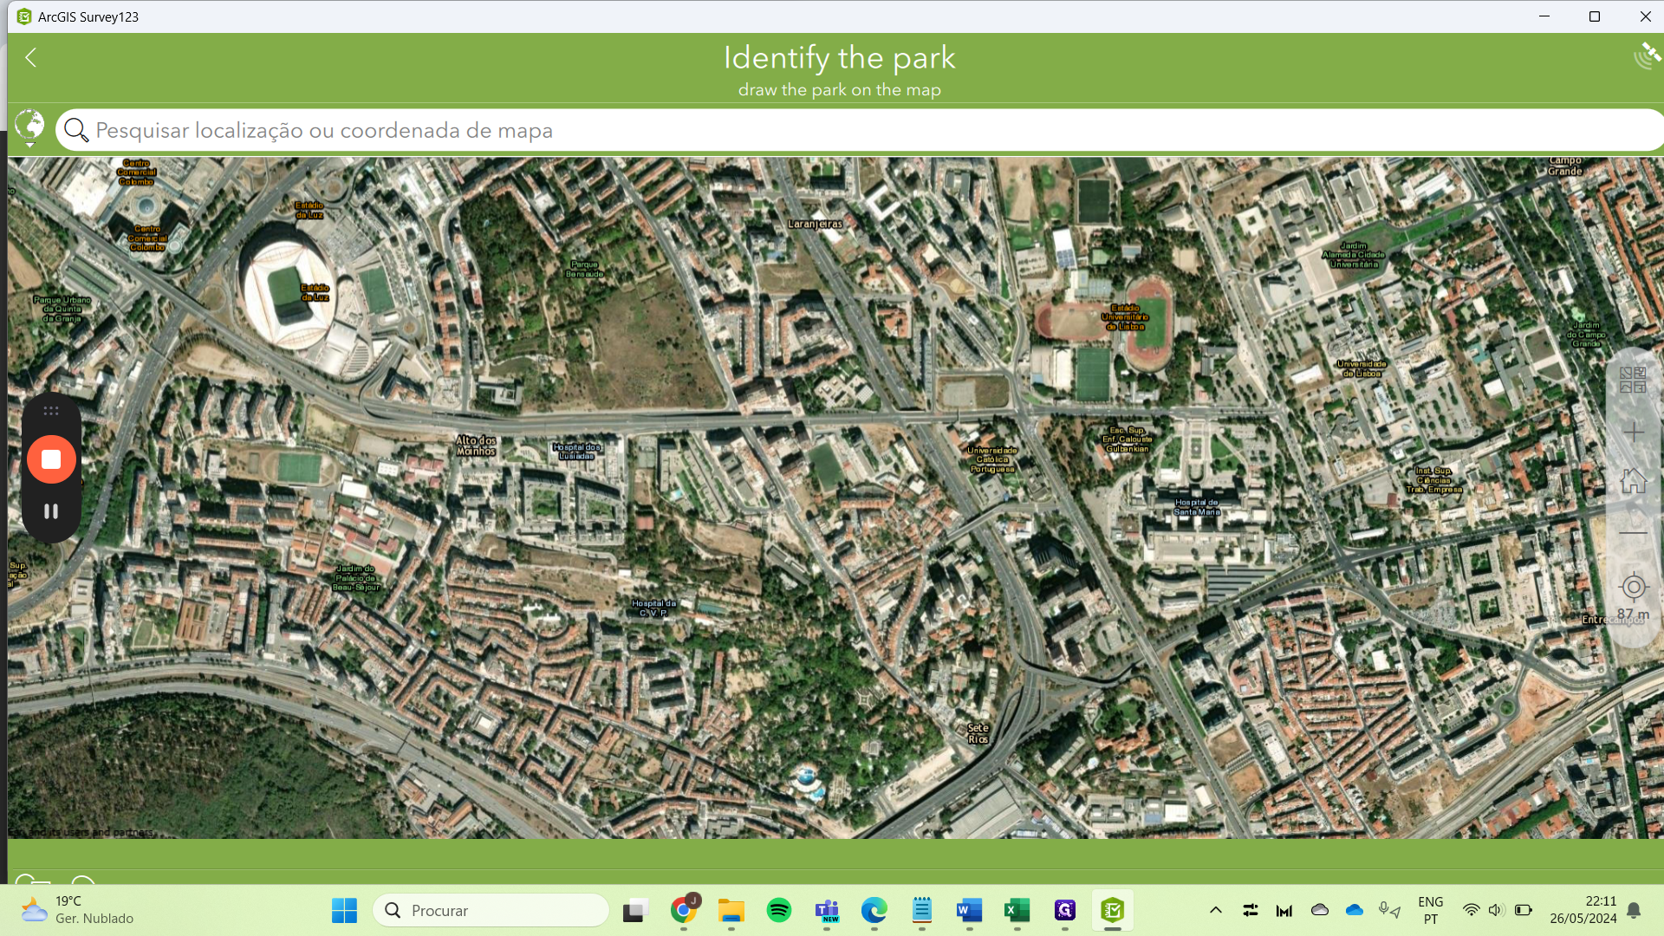Open the weather widget 19°C
The height and width of the screenshot is (936, 1664).
pos(78,910)
